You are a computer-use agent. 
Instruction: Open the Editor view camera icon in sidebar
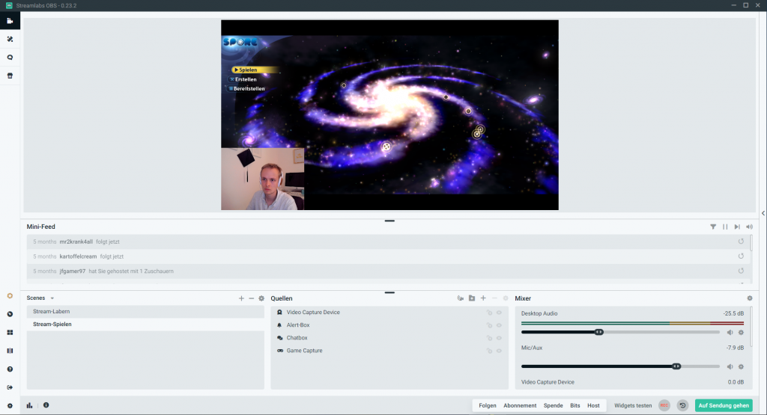coord(10,21)
